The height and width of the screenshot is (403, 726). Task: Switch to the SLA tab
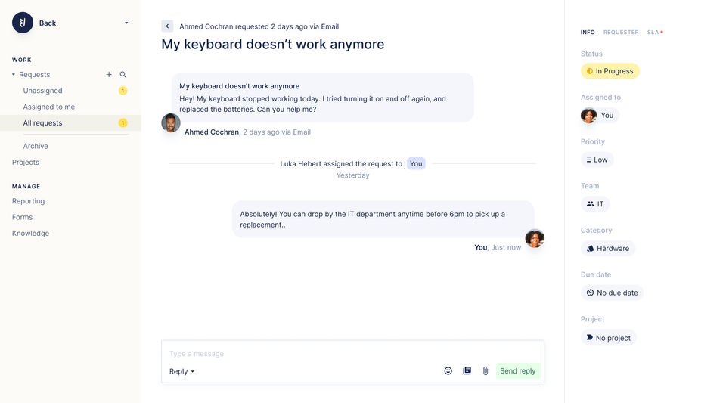point(654,32)
